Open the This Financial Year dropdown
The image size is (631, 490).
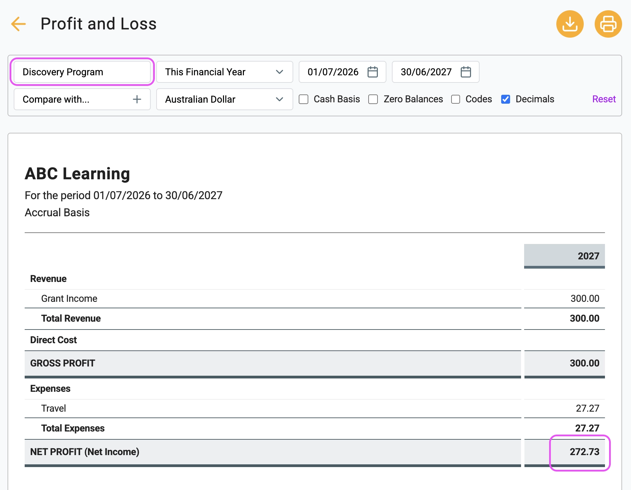[225, 72]
